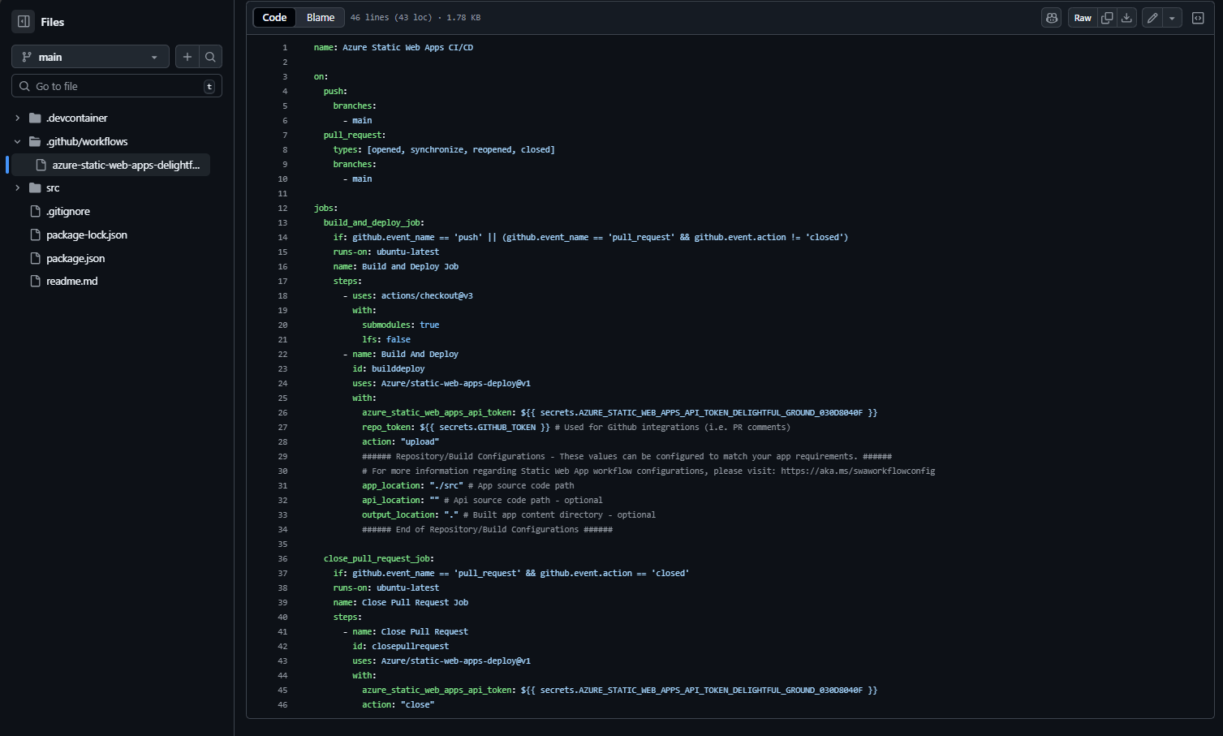Open readme.md in file tree

point(71,282)
